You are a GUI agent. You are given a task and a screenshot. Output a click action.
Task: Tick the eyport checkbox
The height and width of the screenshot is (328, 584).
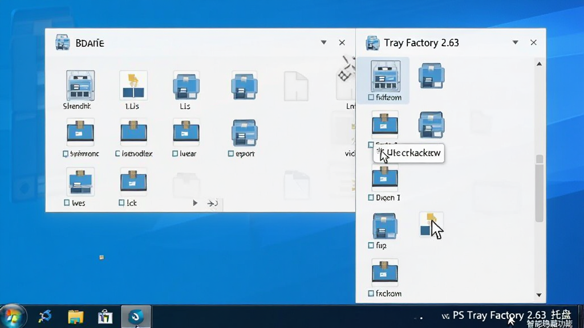click(x=230, y=154)
